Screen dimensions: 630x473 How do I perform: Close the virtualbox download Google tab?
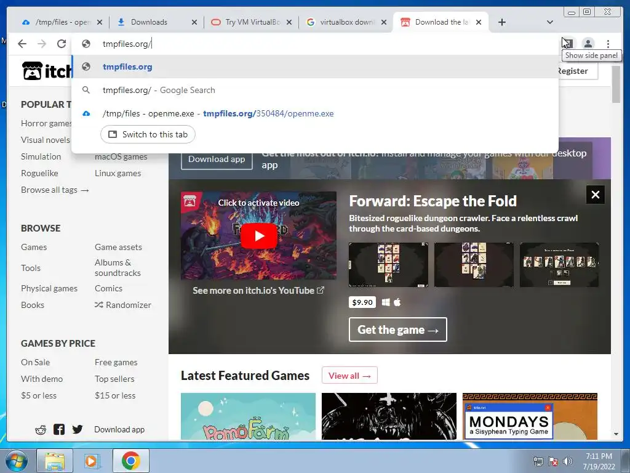click(x=384, y=22)
